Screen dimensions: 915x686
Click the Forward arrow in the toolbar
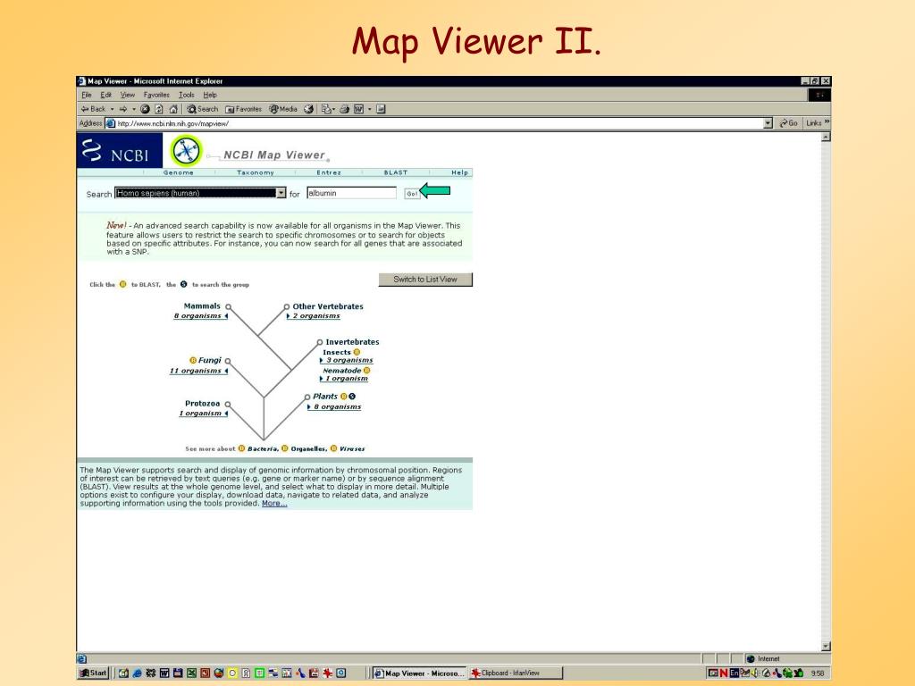[x=123, y=109]
